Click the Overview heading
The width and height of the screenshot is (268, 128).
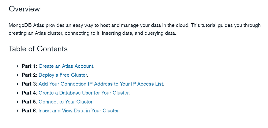click(24, 9)
